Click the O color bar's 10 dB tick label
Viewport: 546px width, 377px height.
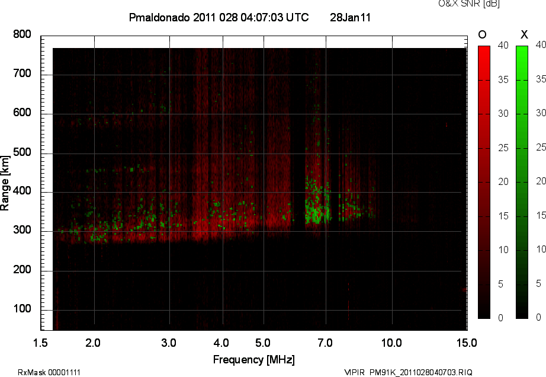pos(503,250)
